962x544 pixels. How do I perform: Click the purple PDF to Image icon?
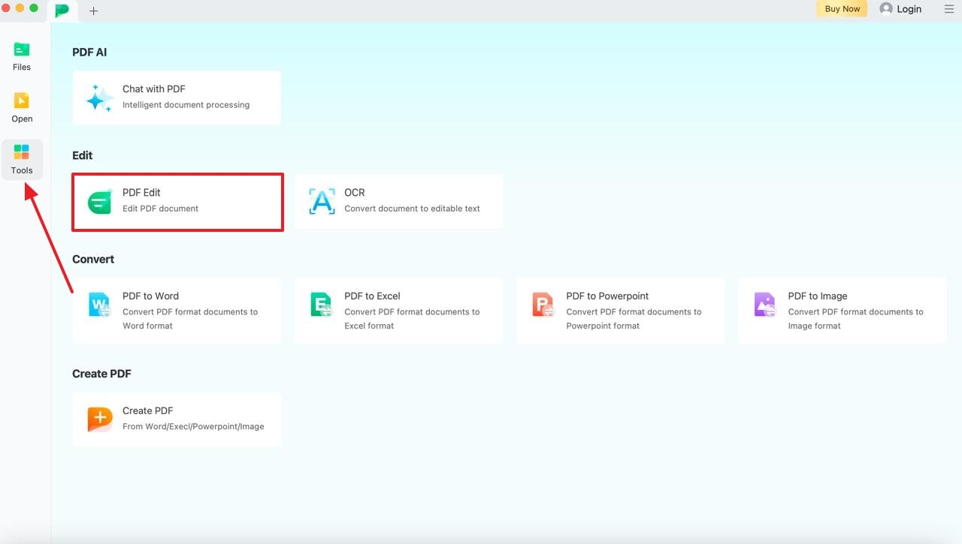click(x=765, y=305)
